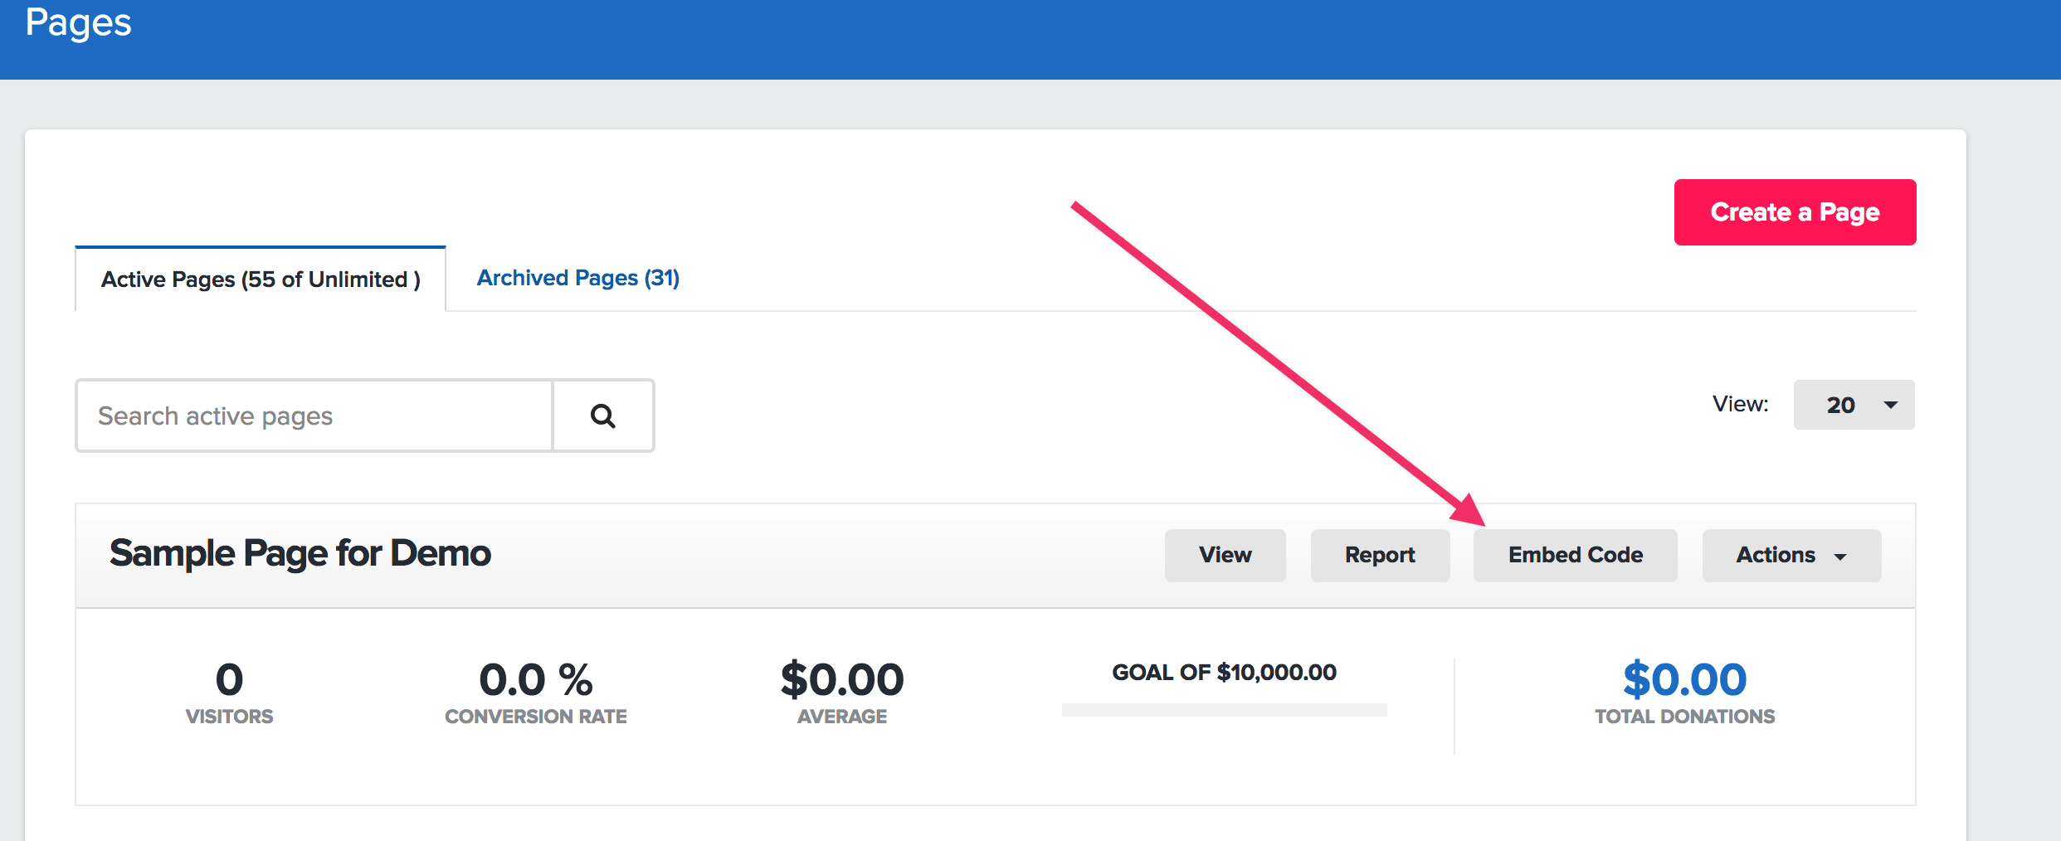The height and width of the screenshot is (841, 2061).
Task: Select the Sample Page for Demo title
Action: [x=300, y=553]
